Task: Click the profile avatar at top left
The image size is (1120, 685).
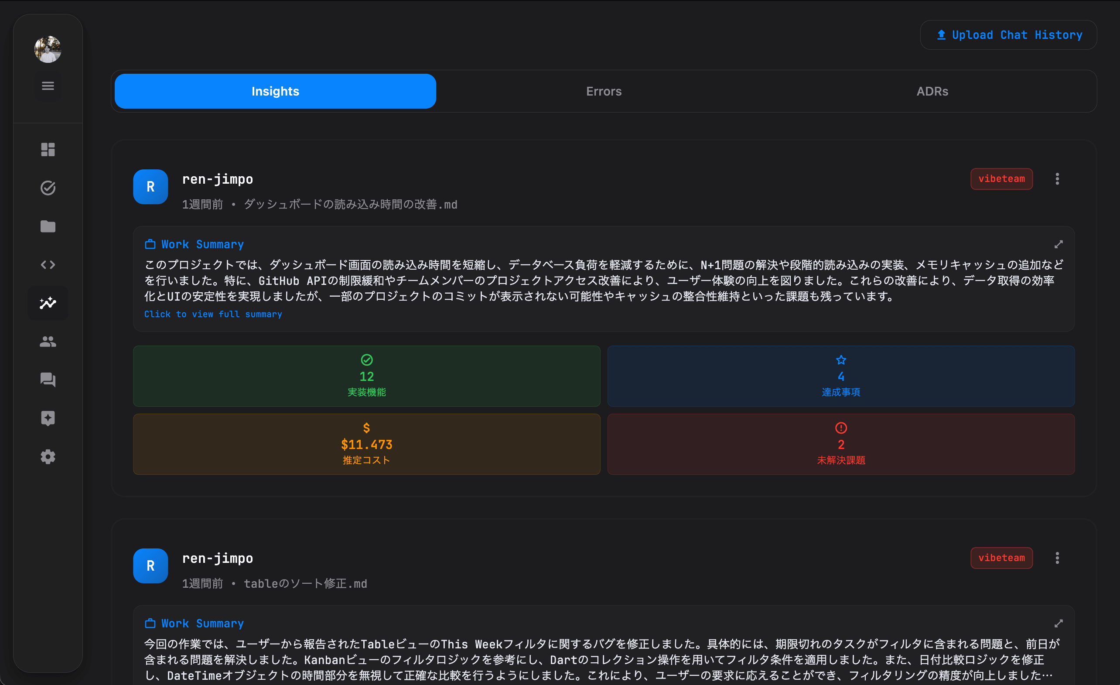Action: click(48, 49)
